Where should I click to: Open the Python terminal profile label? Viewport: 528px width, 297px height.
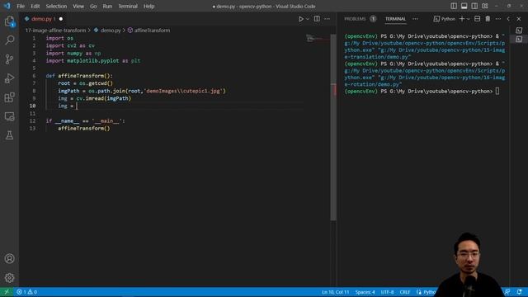(445, 19)
